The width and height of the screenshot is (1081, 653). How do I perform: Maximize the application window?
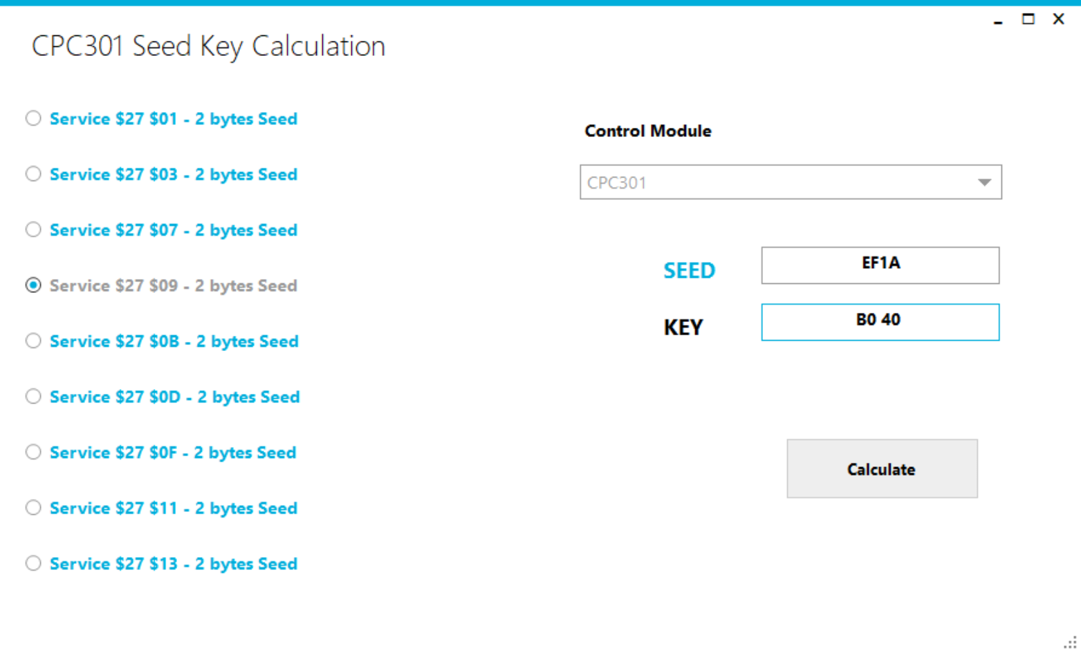(x=1028, y=19)
